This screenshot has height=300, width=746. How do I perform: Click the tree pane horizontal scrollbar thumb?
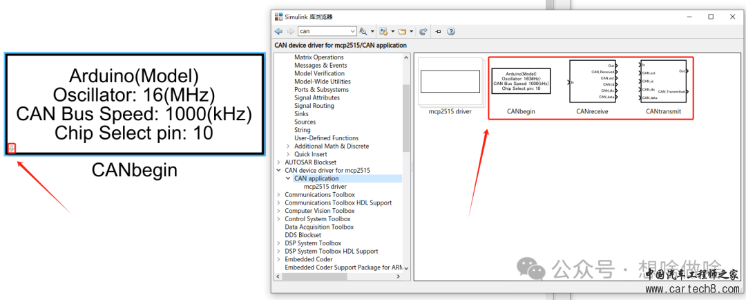click(x=316, y=276)
